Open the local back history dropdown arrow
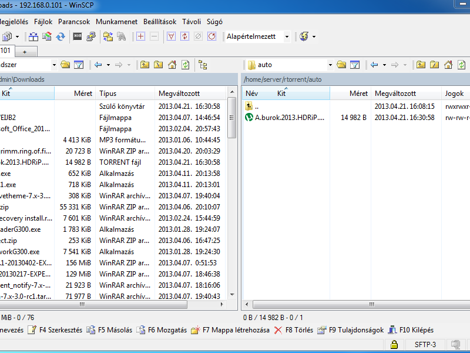Image resolution: width=470 pixels, height=353 pixels. [x=107, y=65]
